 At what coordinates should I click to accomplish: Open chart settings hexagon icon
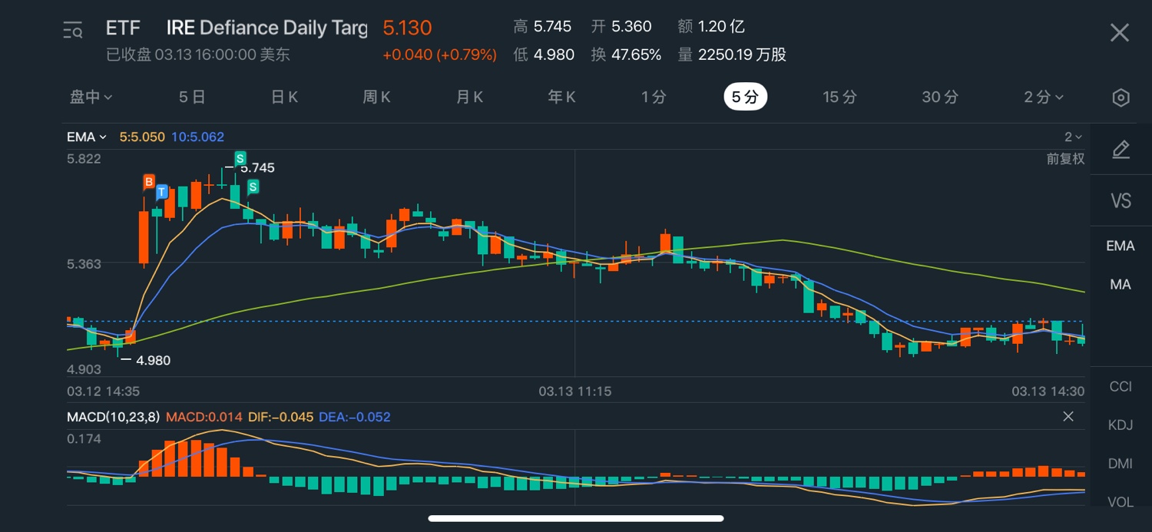(x=1121, y=97)
